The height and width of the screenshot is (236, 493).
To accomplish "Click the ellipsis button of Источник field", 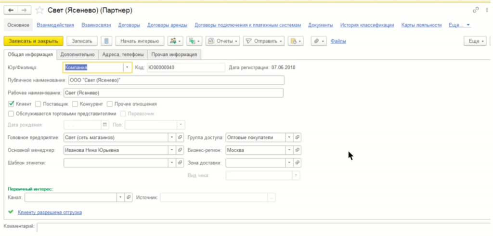I will [x=272, y=197].
